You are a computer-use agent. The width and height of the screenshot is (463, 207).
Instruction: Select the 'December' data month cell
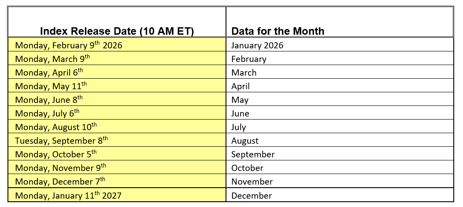pos(252,196)
